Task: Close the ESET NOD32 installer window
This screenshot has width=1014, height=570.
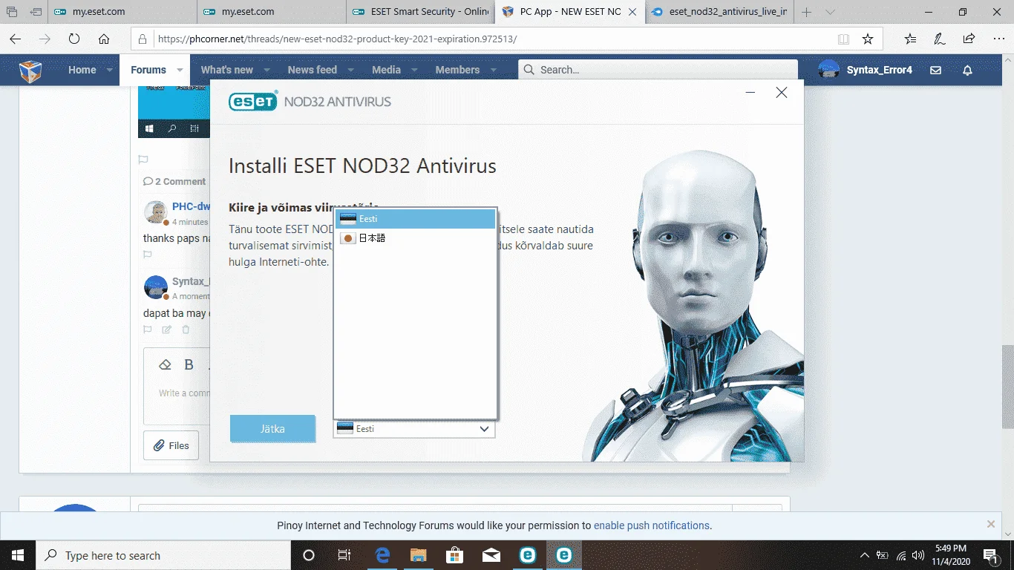Action: [x=781, y=93]
